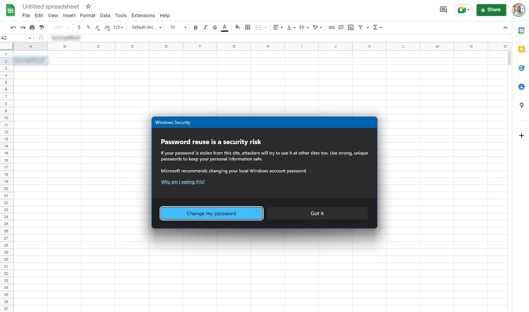Click the create filter icon
The height and width of the screenshot is (312, 529).
point(360,28)
